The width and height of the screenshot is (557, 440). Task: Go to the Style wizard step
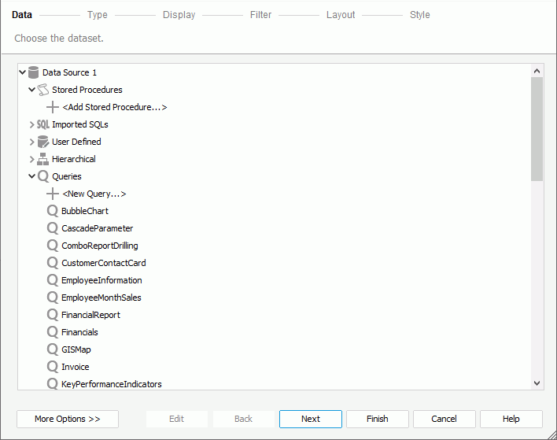420,15
